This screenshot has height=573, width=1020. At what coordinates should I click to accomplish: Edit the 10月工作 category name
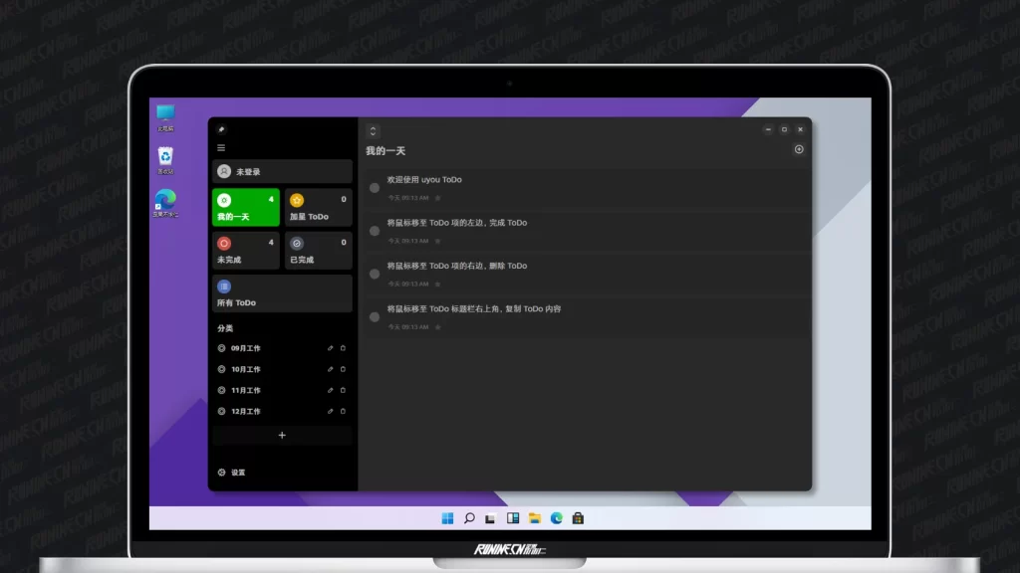click(x=331, y=369)
